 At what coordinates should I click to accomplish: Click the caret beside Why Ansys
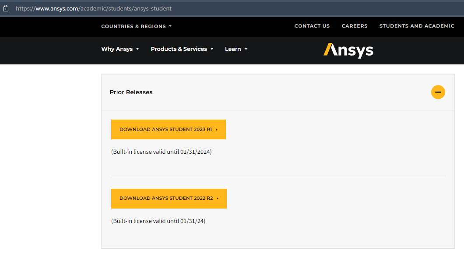(137, 49)
